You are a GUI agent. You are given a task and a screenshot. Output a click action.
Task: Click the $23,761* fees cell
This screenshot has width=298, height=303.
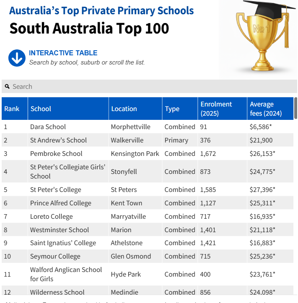(x=270, y=274)
